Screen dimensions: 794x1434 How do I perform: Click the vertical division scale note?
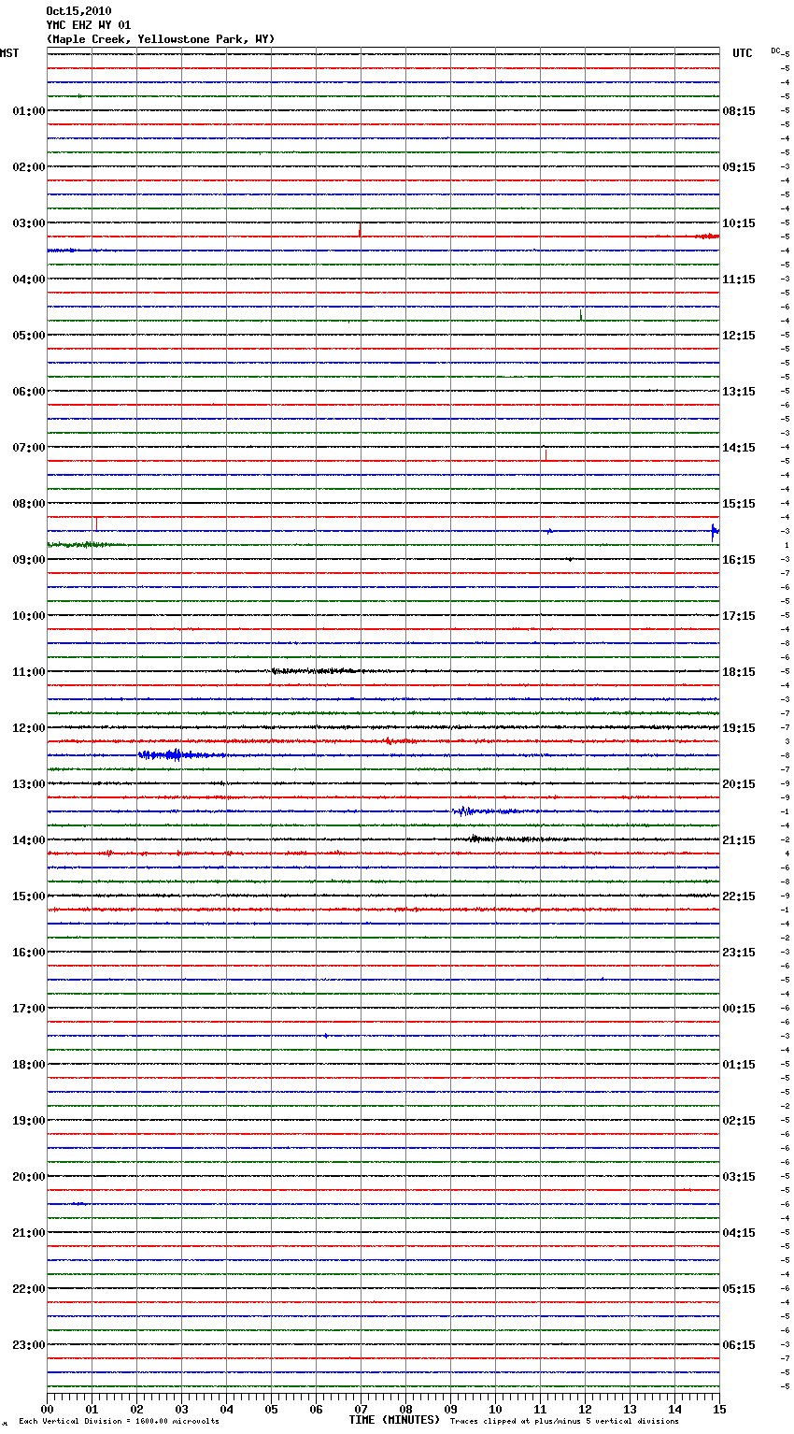pyautogui.click(x=119, y=1421)
